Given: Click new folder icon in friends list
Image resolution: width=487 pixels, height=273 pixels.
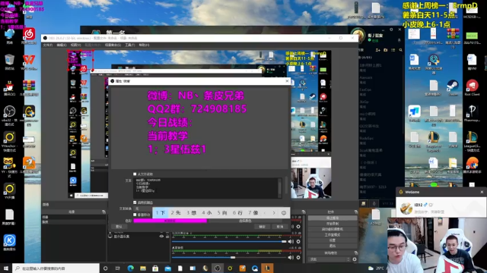Looking at the screenshot, I should pos(386,50).
